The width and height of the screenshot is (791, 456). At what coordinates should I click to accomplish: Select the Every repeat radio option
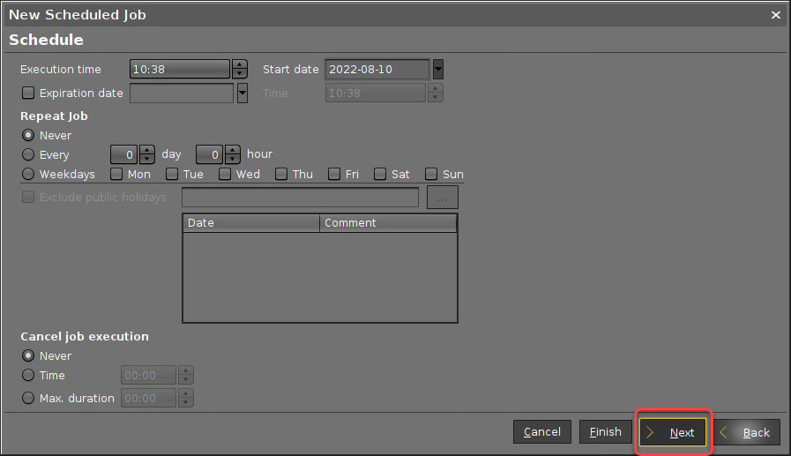[x=28, y=154]
